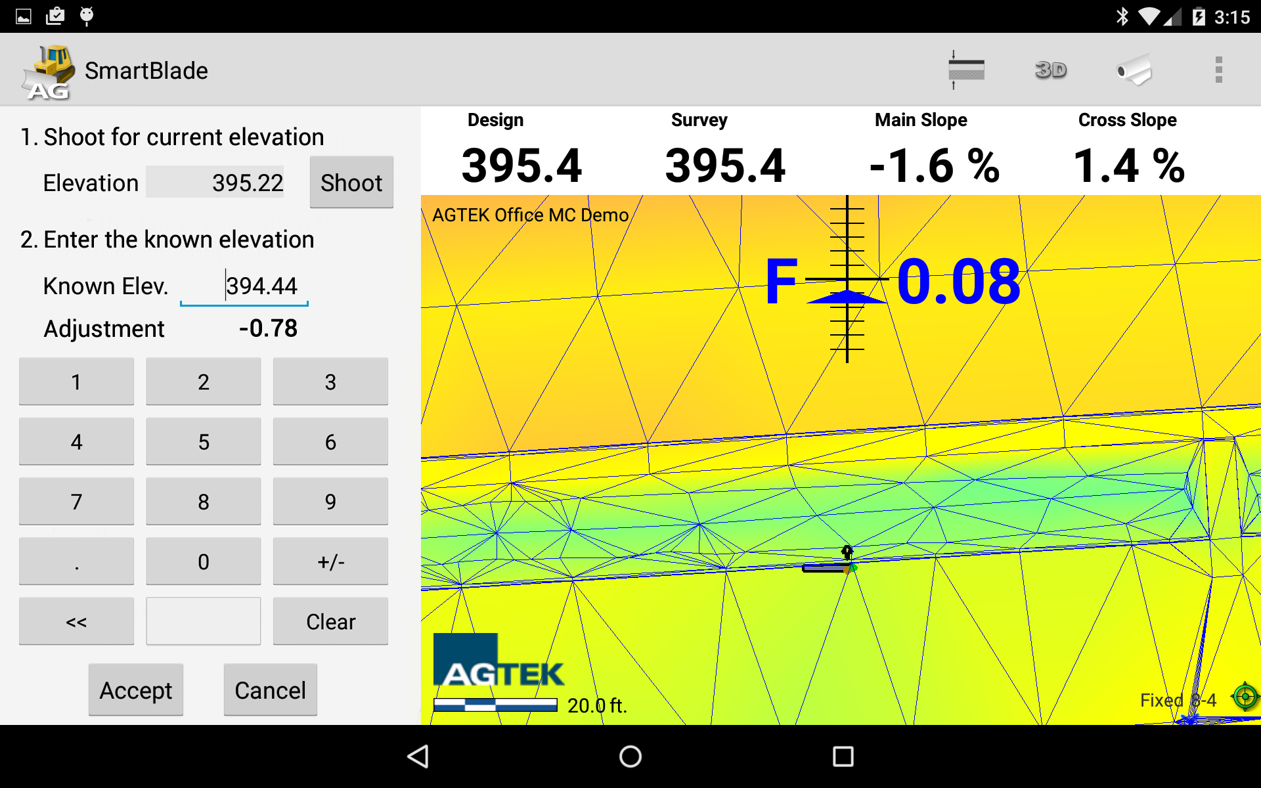Open the three-dot overflow menu
The width and height of the screenshot is (1261, 788).
(1218, 70)
